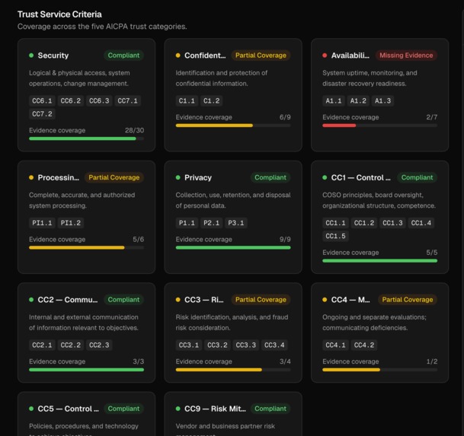Select the CC3.2 control tag
This screenshot has height=436, width=464.
(217, 345)
